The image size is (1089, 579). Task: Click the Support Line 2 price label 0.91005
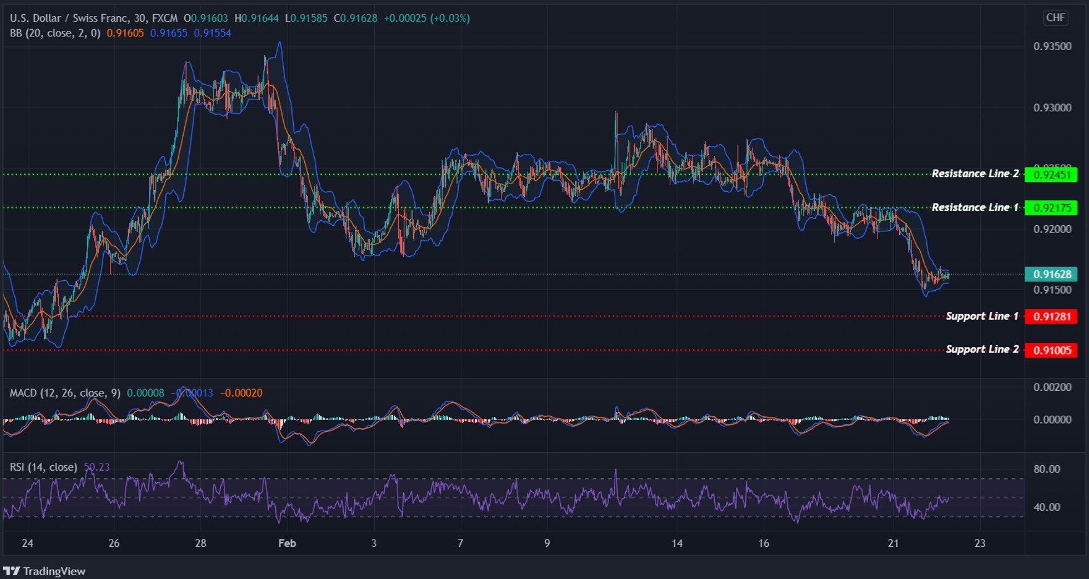tap(1052, 350)
